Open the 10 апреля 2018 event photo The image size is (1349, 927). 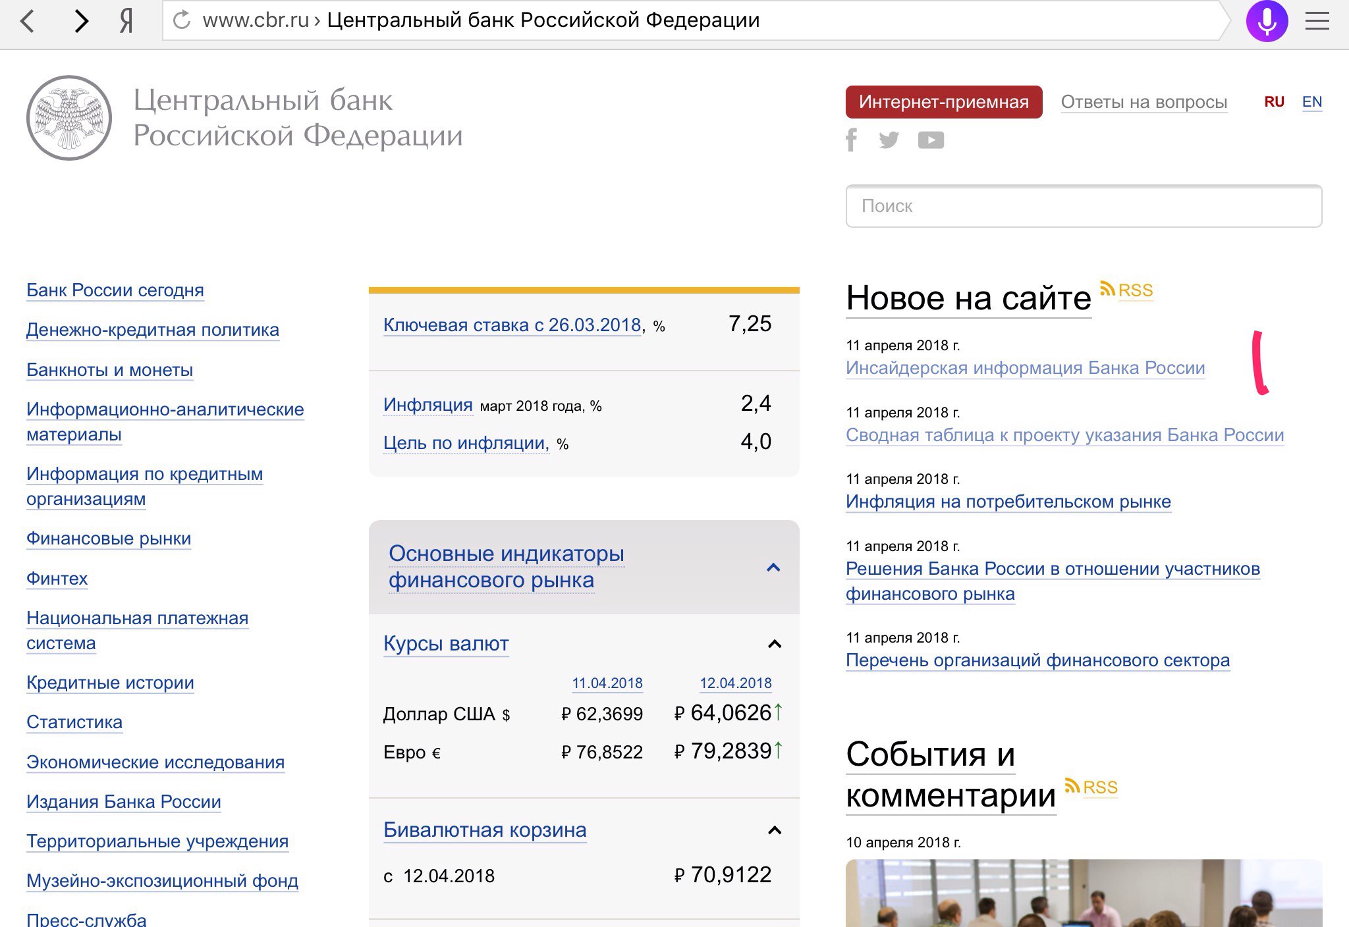pos(1084,893)
